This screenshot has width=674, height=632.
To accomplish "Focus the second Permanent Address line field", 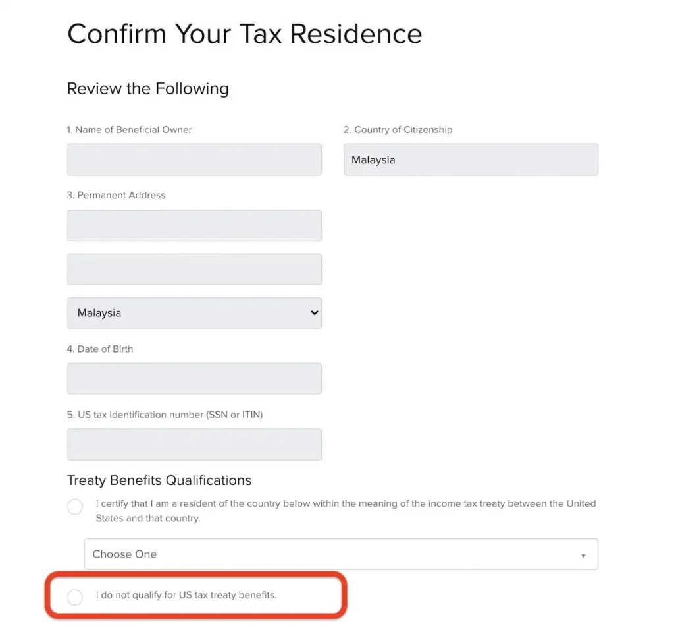I will [194, 269].
